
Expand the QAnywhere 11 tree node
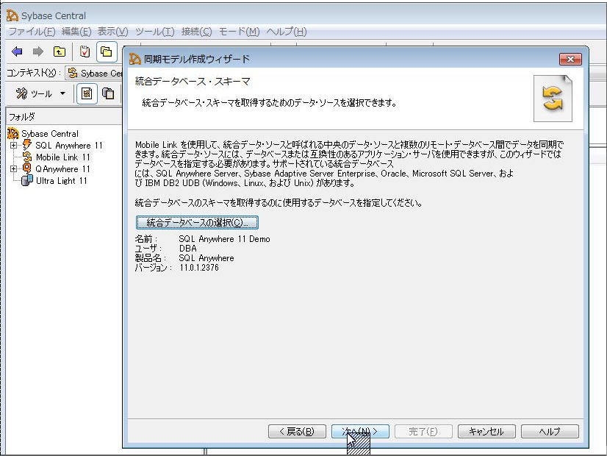13,169
